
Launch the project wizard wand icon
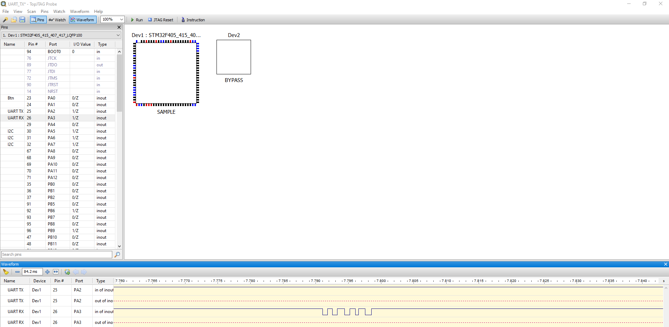(5, 20)
